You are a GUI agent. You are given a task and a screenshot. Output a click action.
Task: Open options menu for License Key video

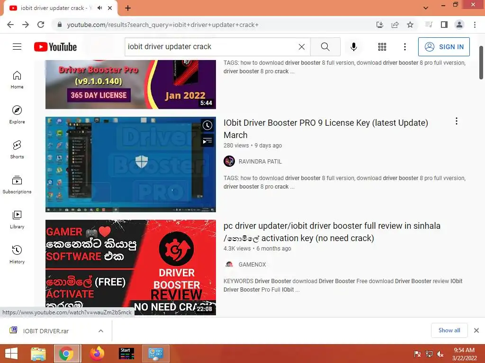456,121
